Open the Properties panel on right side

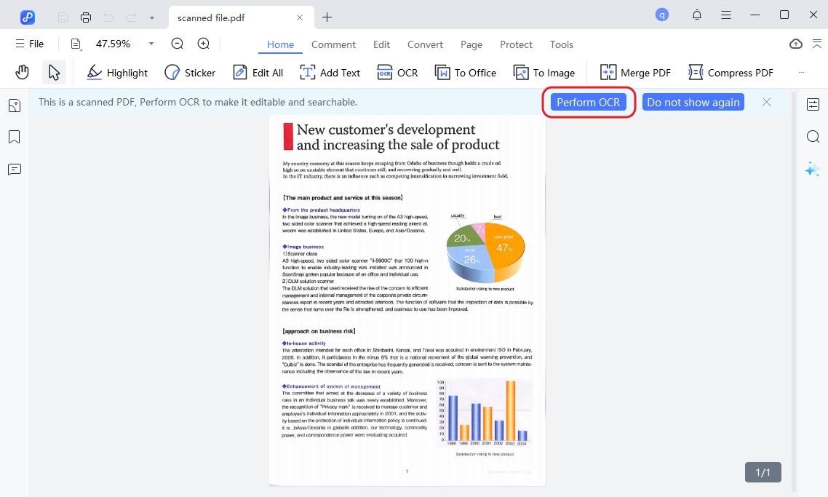(x=812, y=104)
